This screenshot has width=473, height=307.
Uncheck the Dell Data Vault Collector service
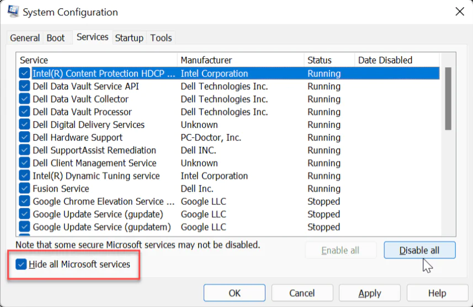(x=24, y=99)
